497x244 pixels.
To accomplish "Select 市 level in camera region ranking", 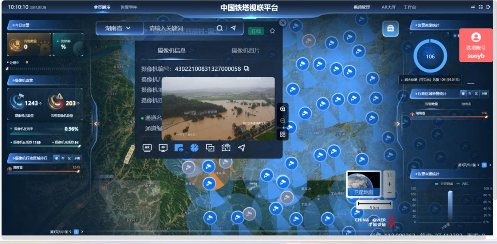I will point(63,158).
